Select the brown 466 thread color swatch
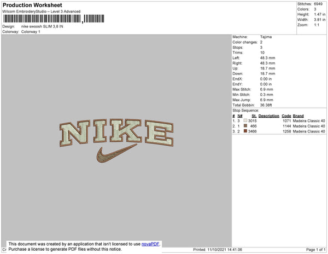This screenshot has width=328, height=254. 245,126
